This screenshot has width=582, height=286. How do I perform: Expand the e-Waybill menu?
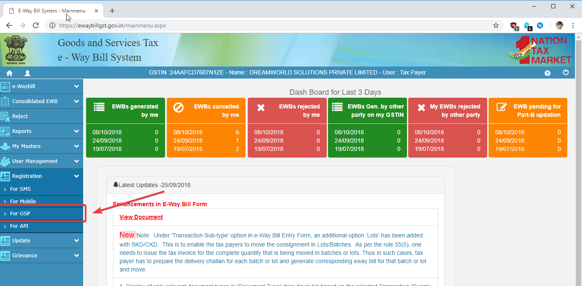coord(76,86)
